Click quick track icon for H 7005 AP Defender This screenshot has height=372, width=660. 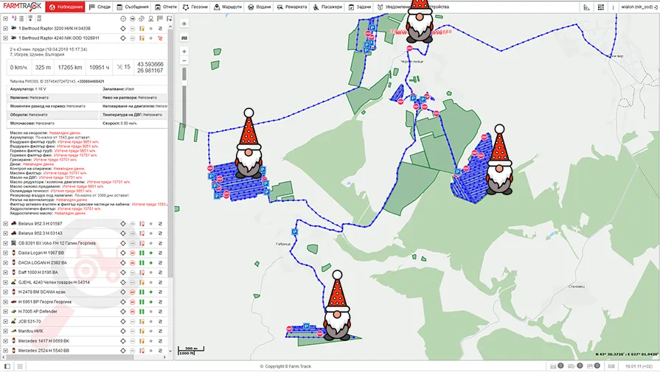tap(160, 312)
